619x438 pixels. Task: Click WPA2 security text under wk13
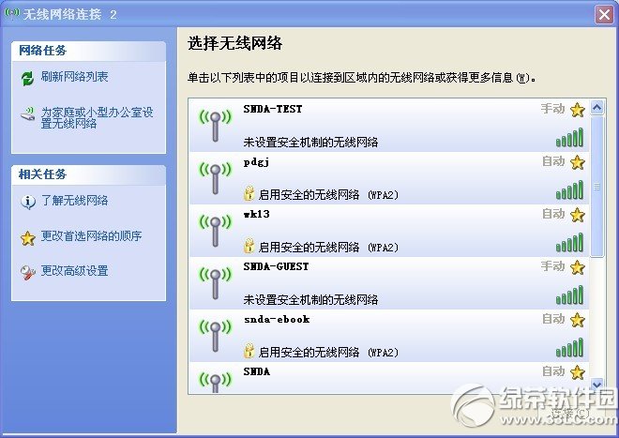coord(328,248)
